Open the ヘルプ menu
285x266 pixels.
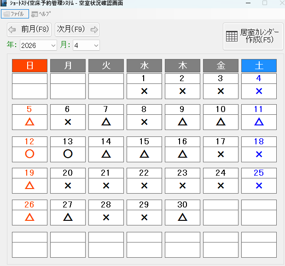(x=41, y=14)
